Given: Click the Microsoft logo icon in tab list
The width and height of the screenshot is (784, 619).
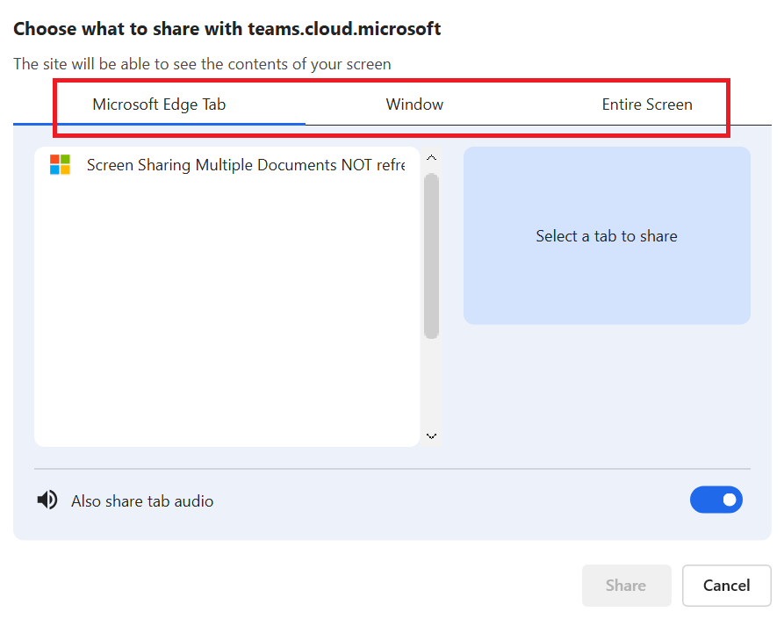Looking at the screenshot, I should point(60,164).
